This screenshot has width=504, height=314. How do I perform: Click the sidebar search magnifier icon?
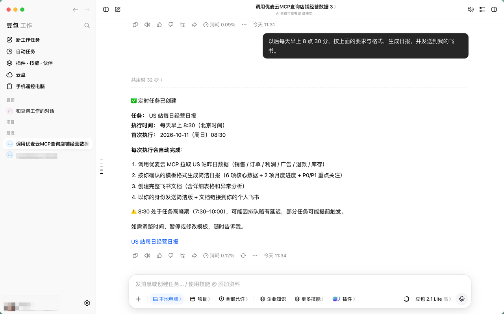coord(87,26)
